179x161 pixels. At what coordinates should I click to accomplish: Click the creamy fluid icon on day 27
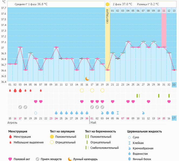[143, 113]
